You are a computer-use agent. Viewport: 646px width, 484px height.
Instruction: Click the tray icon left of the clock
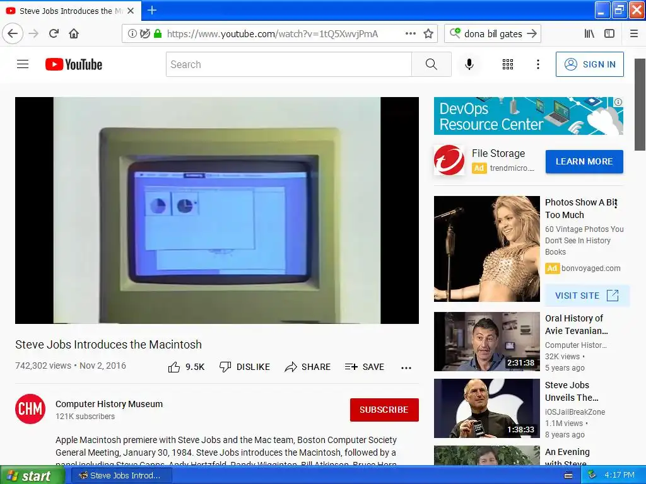coord(592,475)
